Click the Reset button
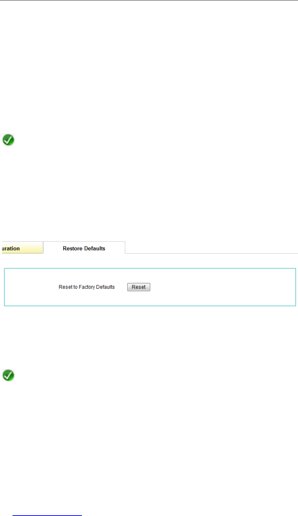Screen dimensions: 298x516 coord(139,287)
